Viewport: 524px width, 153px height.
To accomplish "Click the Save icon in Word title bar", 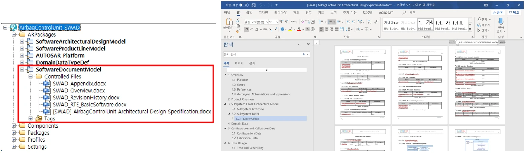I will coord(253,5).
